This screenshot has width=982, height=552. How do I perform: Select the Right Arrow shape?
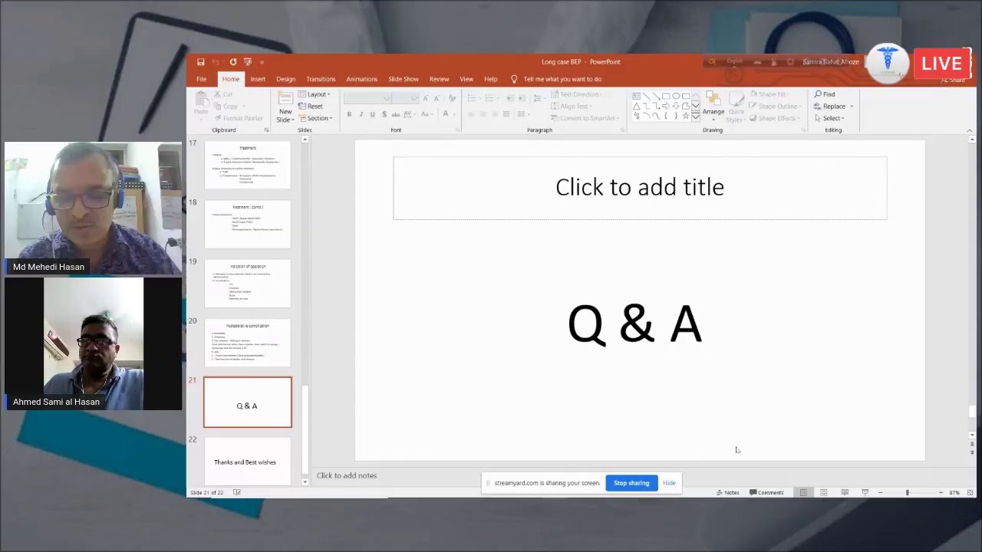(666, 106)
